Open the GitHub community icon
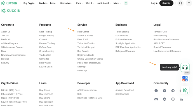The width and height of the screenshot is (193, 106). point(173,99)
